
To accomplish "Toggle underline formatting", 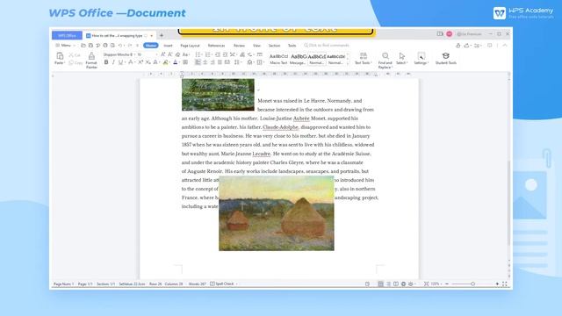I will pyautogui.click(x=120, y=62).
